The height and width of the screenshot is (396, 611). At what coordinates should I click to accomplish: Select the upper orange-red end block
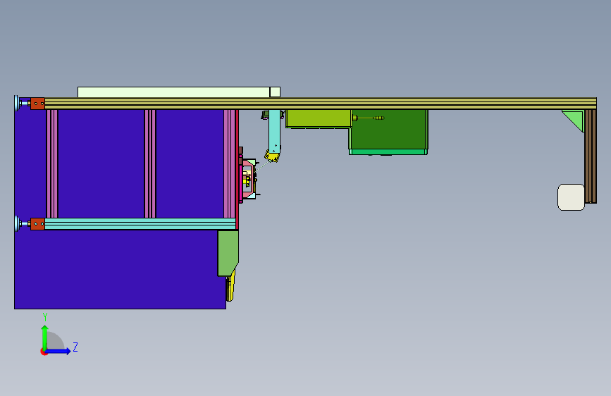coord(37,104)
